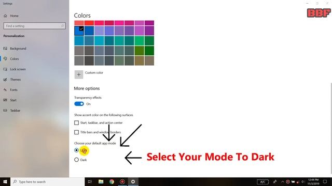332x186 pixels.
Task: Open the taskbar clock showing 12:44 PM
Action: point(313,181)
